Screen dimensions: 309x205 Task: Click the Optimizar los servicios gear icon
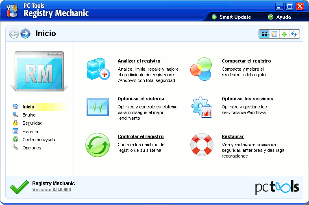202,107
